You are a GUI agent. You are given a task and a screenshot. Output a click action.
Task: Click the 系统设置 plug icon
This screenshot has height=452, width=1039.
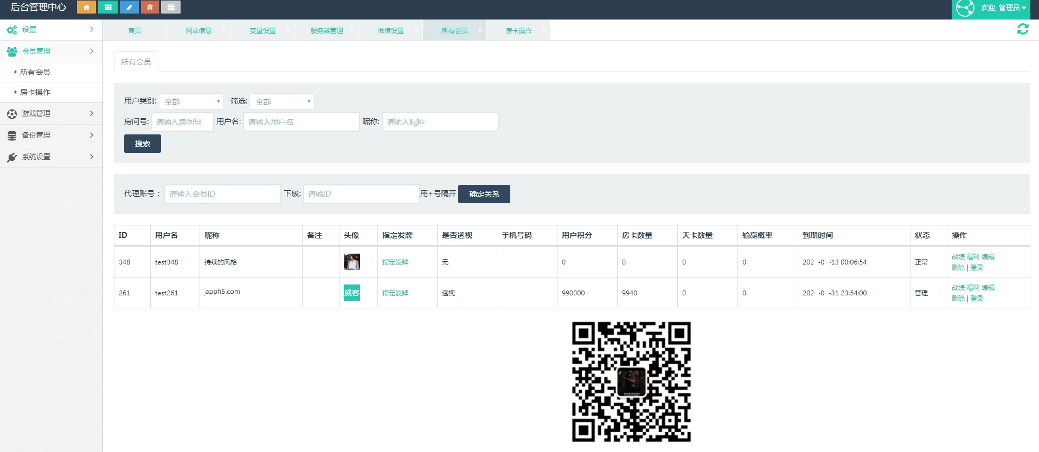pyautogui.click(x=12, y=157)
